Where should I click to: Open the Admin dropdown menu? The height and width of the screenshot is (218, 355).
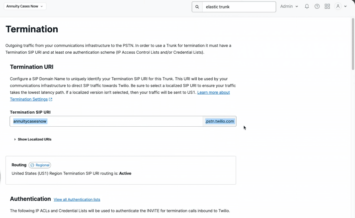coord(289,7)
